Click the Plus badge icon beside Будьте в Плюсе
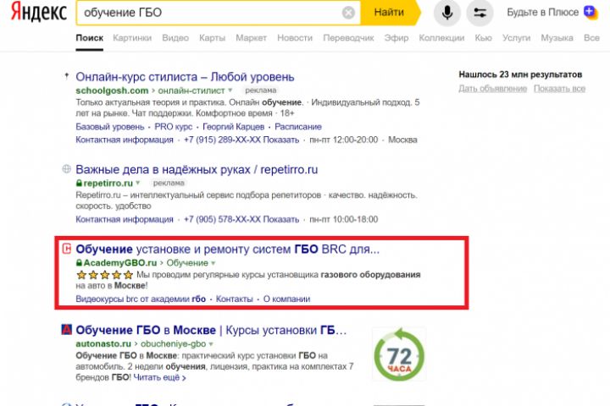This screenshot has height=406, width=610. [x=591, y=12]
